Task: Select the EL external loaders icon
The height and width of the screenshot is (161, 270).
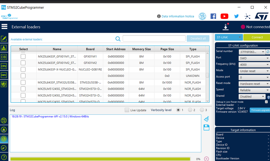Action: pos(4,139)
